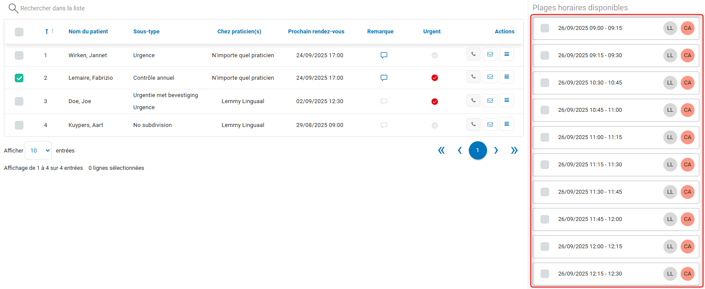Click email icon for Lemaire, Fabrizio
The width and height of the screenshot is (705, 289).
[x=490, y=77]
